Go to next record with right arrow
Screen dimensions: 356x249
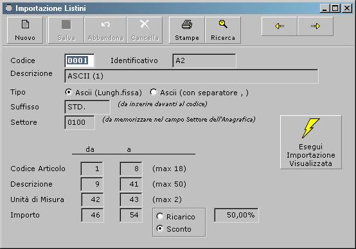316,26
